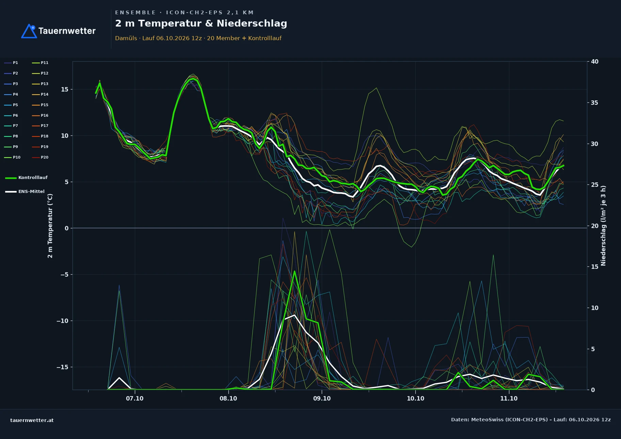Select the P8 legend entry

[x=11, y=136]
